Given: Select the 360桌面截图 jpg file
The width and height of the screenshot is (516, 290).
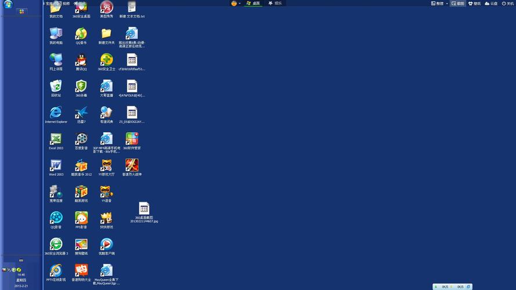Looking at the screenshot, I should (144, 209).
